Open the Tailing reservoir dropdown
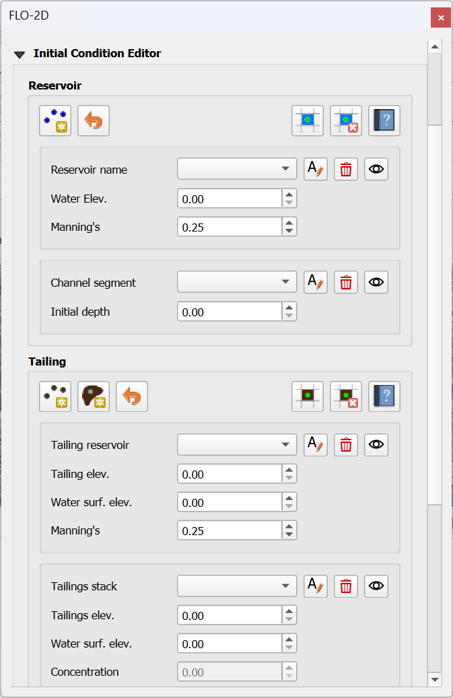The width and height of the screenshot is (453, 698). click(236, 445)
